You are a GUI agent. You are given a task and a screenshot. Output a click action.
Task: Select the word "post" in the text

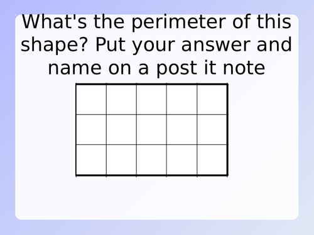click(x=177, y=69)
